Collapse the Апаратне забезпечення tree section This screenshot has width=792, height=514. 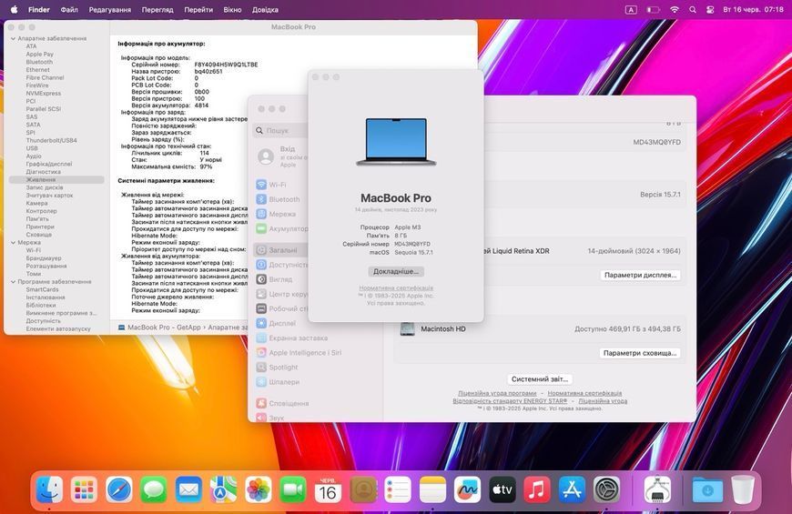coord(13,38)
